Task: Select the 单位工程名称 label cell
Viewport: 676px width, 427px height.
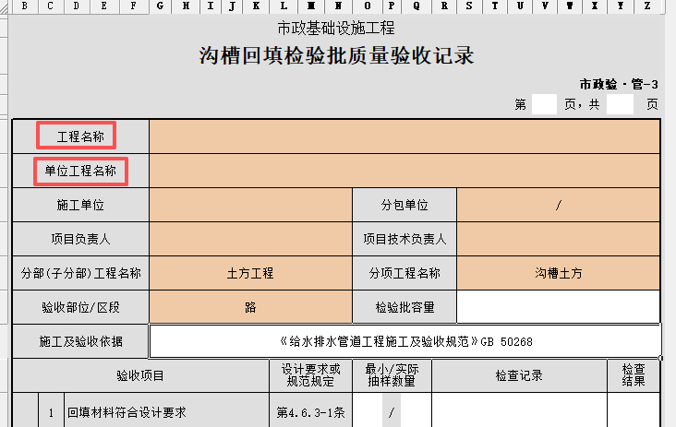Action: click(80, 171)
